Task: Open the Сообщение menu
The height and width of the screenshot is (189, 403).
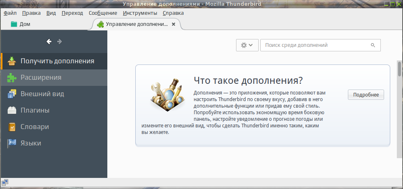Action: pyautogui.click(x=103, y=13)
